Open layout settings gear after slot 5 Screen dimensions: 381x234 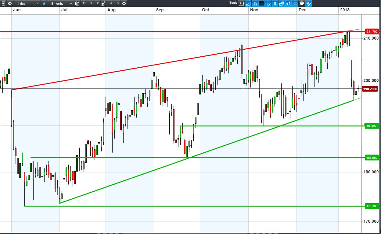point(124,3)
